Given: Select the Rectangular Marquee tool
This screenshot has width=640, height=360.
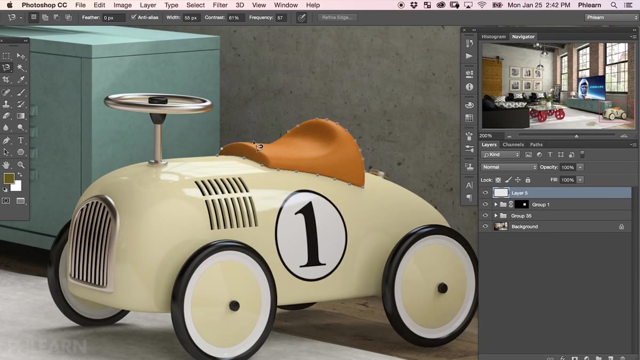Looking at the screenshot, I should coord(6,56).
